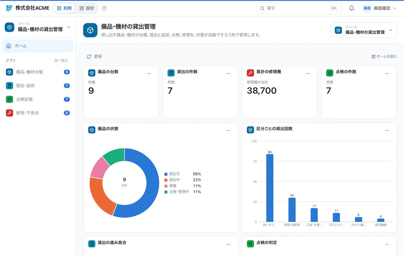Click the orange 貸出中 legend swatch
The width and height of the screenshot is (404, 255).
pos(166,180)
